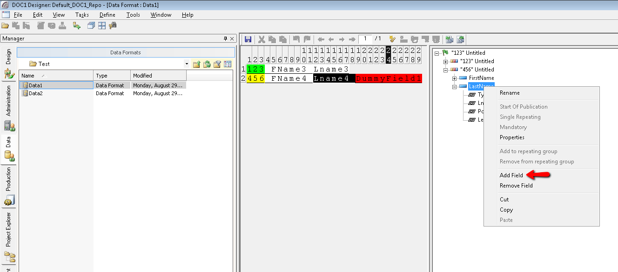Choose Rename in the context menu
Viewport: 618px width, 272px height.
coord(510,92)
